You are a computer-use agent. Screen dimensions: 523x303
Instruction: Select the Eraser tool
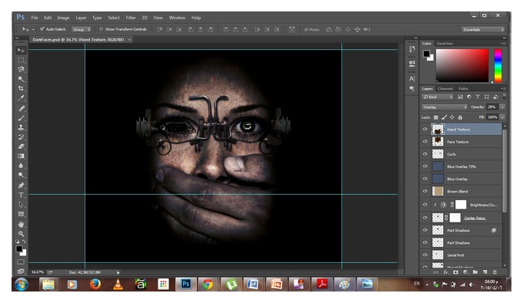[x=21, y=147]
